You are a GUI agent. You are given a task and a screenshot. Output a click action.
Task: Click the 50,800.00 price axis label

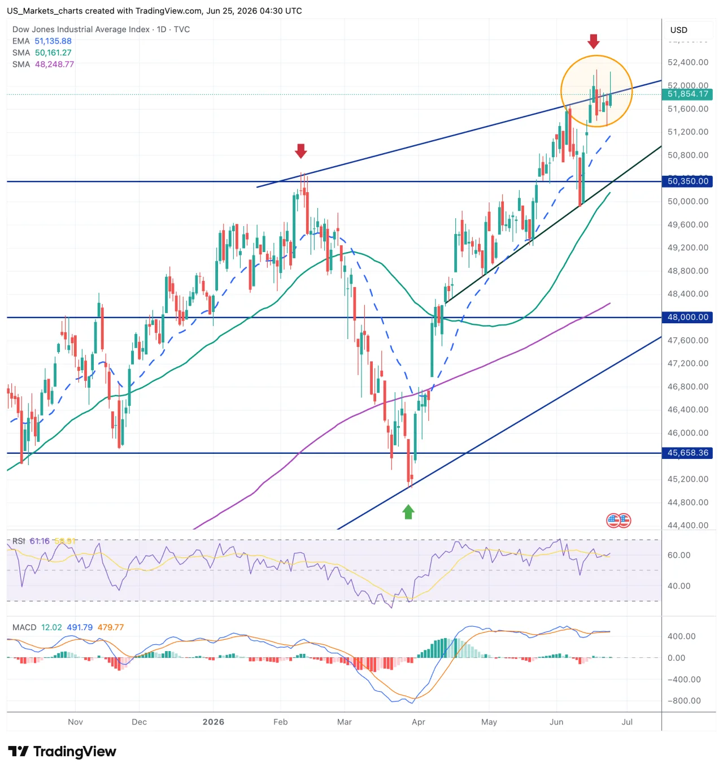(x=688, y=155)
